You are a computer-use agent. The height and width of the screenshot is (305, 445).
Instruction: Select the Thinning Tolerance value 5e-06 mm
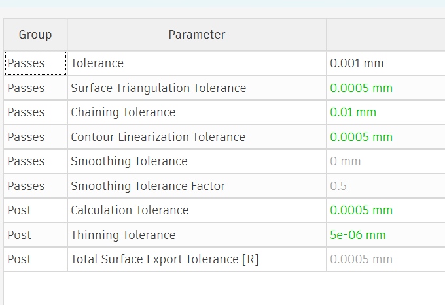[358, 235]
